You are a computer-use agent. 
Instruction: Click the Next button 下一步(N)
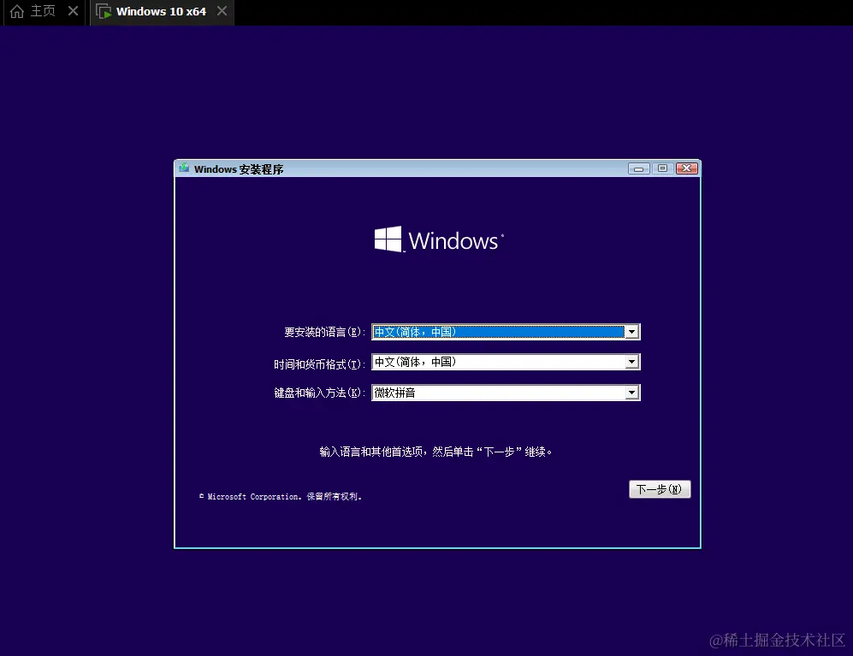pos(660,489)
